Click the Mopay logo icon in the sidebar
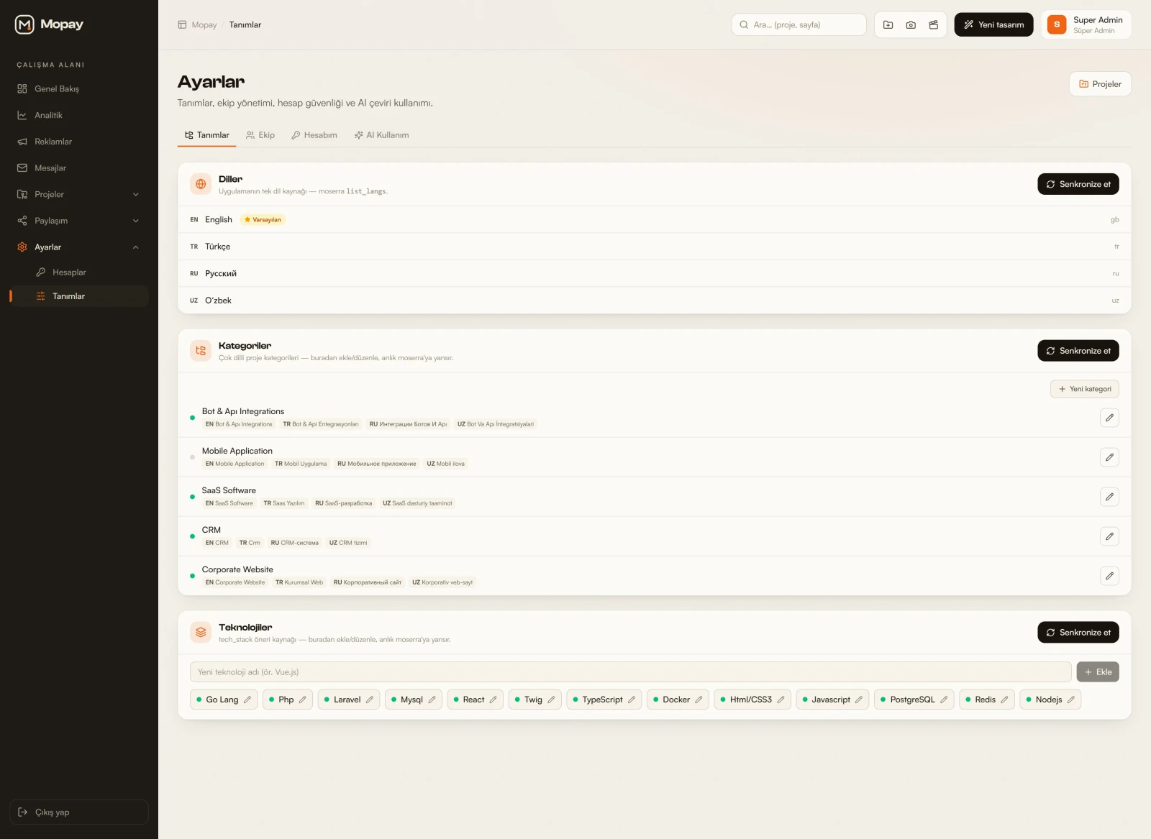Screen dimensions: 1151x839 tap(24, 24)
